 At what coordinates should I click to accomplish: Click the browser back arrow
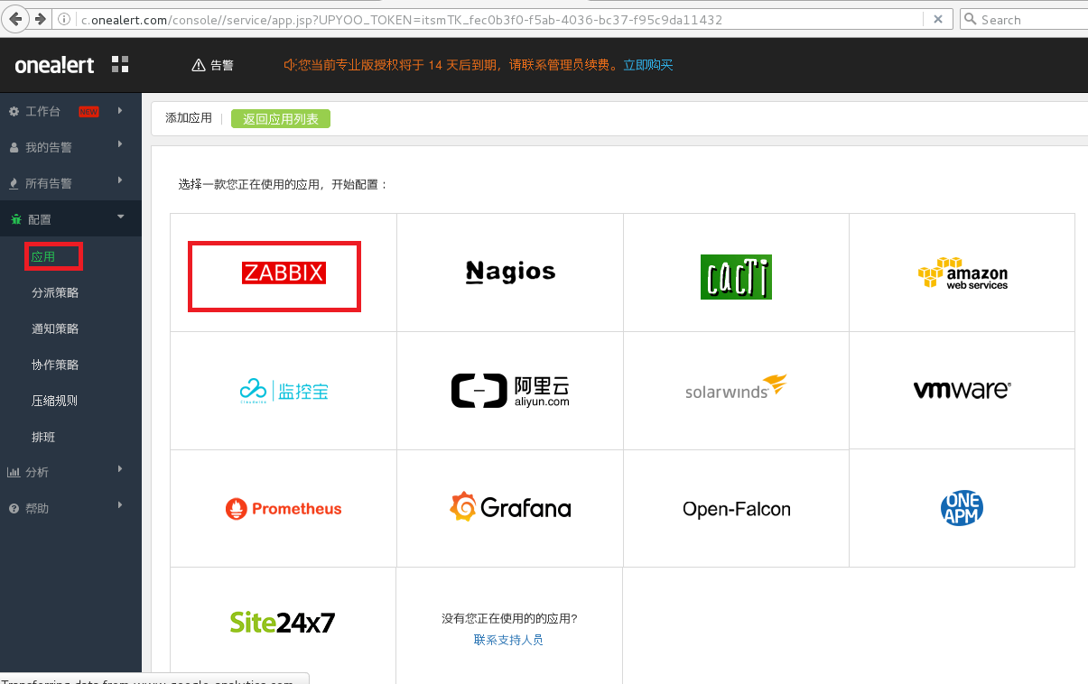(x=15, y=19)
